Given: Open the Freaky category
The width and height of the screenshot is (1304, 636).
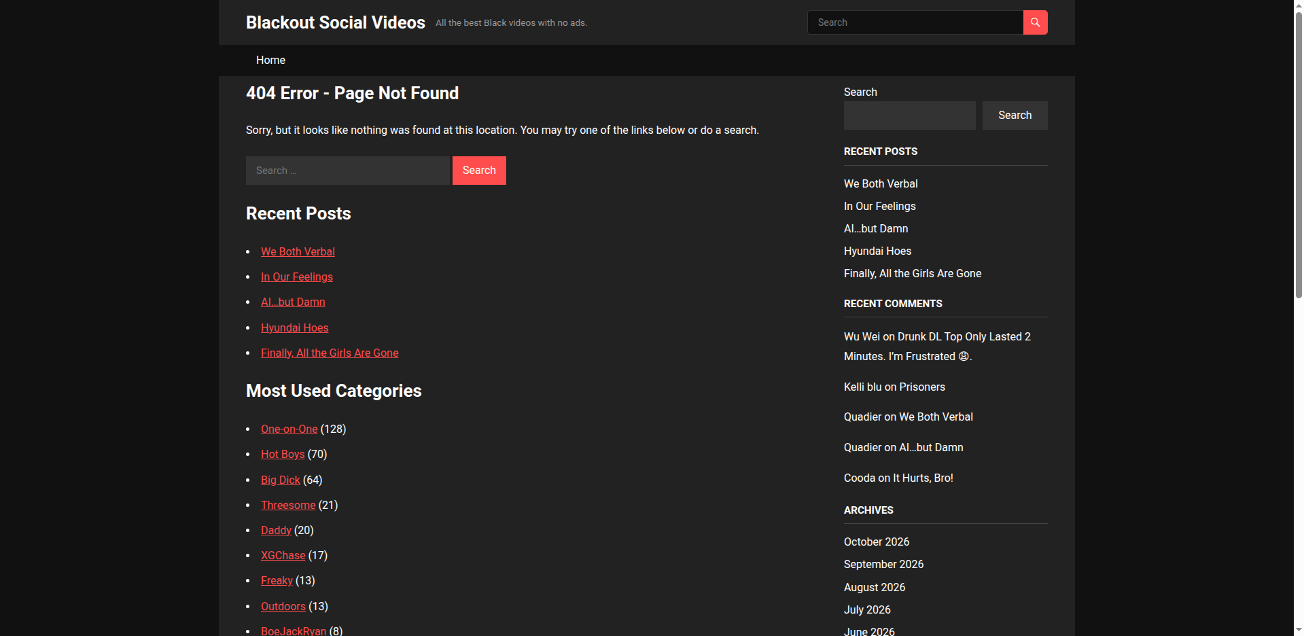Looking at the screenshot, I should pos(277,580).
